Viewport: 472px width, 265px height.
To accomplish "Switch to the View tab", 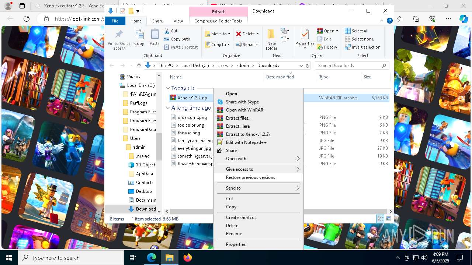I will point(178,21).
